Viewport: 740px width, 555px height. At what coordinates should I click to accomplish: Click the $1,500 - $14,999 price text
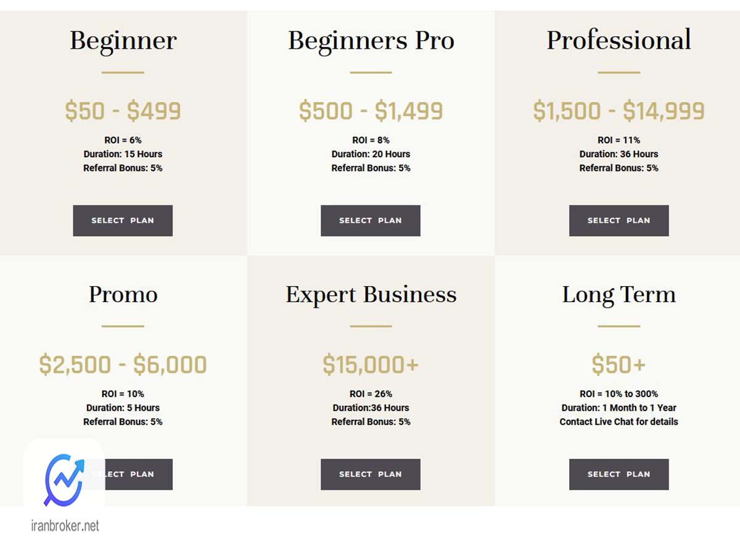tap(619, 112)
